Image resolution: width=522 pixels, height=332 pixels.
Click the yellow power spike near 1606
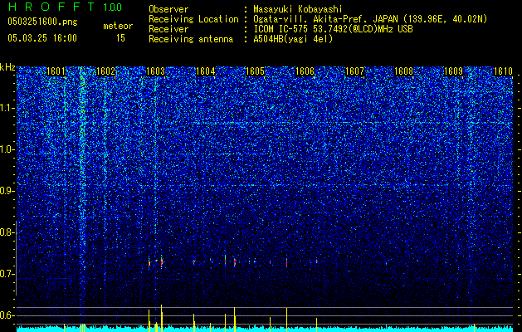[316, 325]
